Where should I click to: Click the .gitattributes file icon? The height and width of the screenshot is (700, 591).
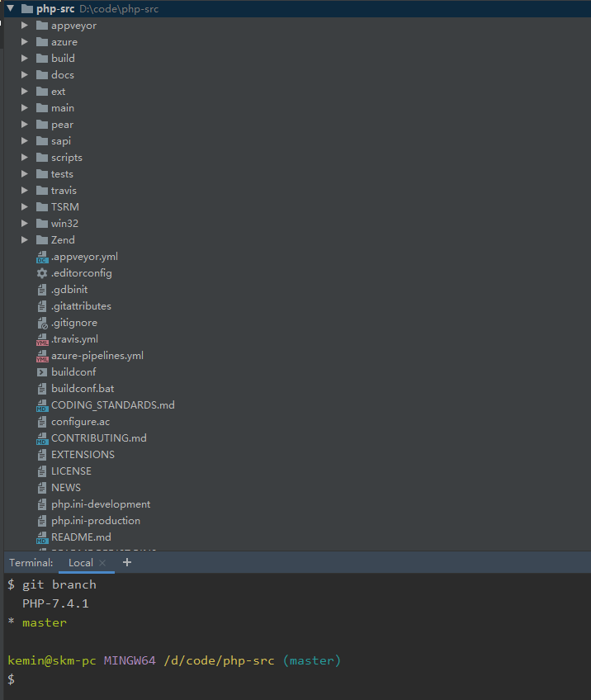click(42, 307)
